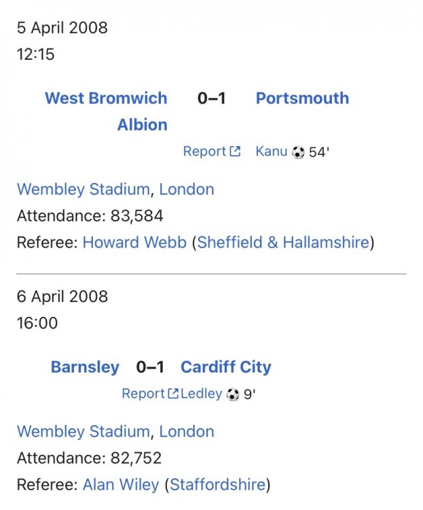Open London link under the 5 April match
The height and width of the screenshot is (510, 423).
(187, 189)
